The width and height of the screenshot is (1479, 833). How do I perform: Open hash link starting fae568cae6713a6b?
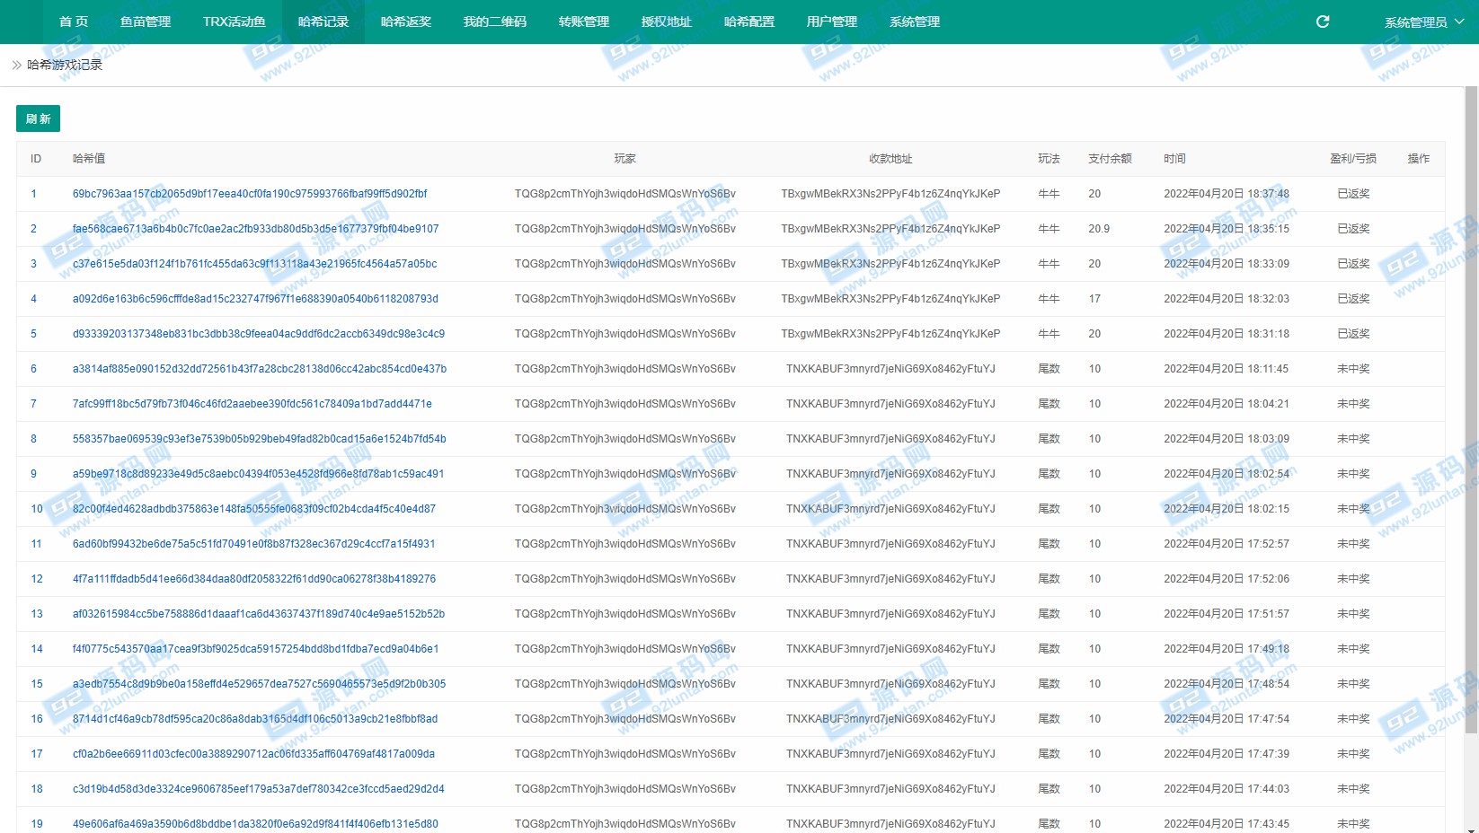pos(256,229)
